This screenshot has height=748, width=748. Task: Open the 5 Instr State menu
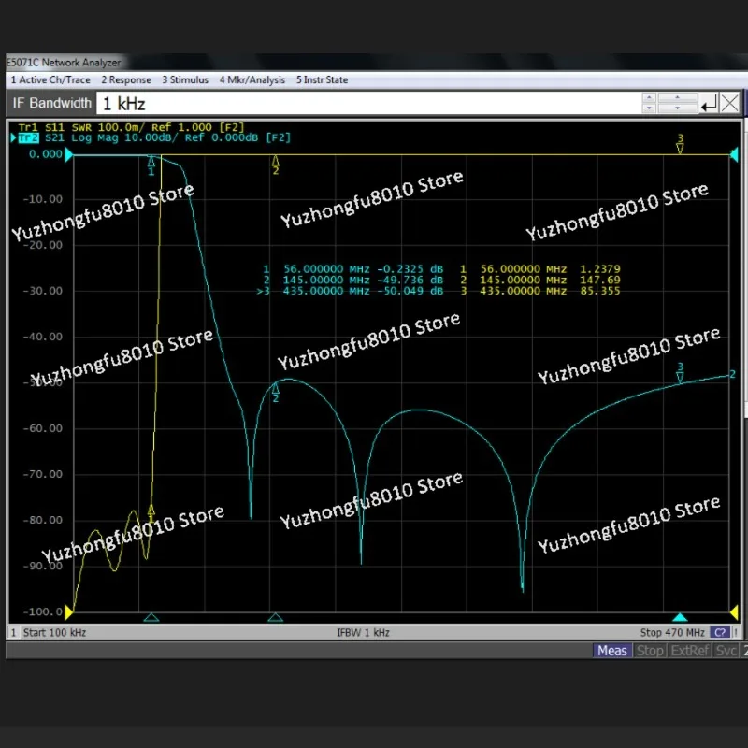pyautogui.click(x=322, y=79)
